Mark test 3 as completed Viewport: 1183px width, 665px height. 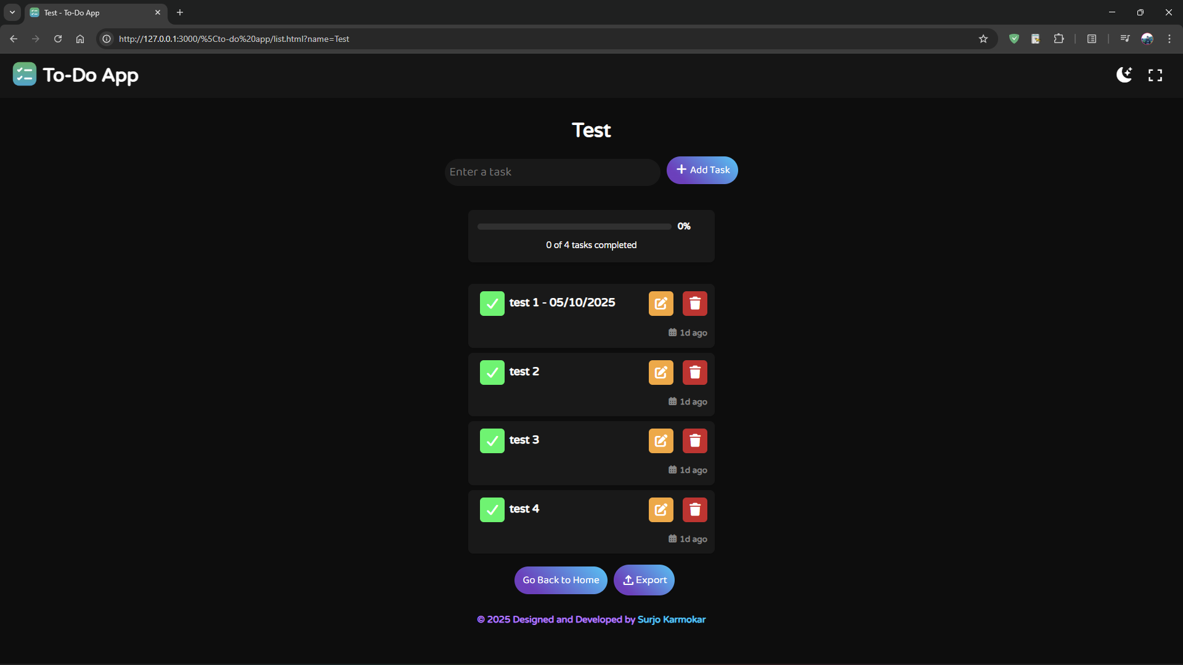492,441
